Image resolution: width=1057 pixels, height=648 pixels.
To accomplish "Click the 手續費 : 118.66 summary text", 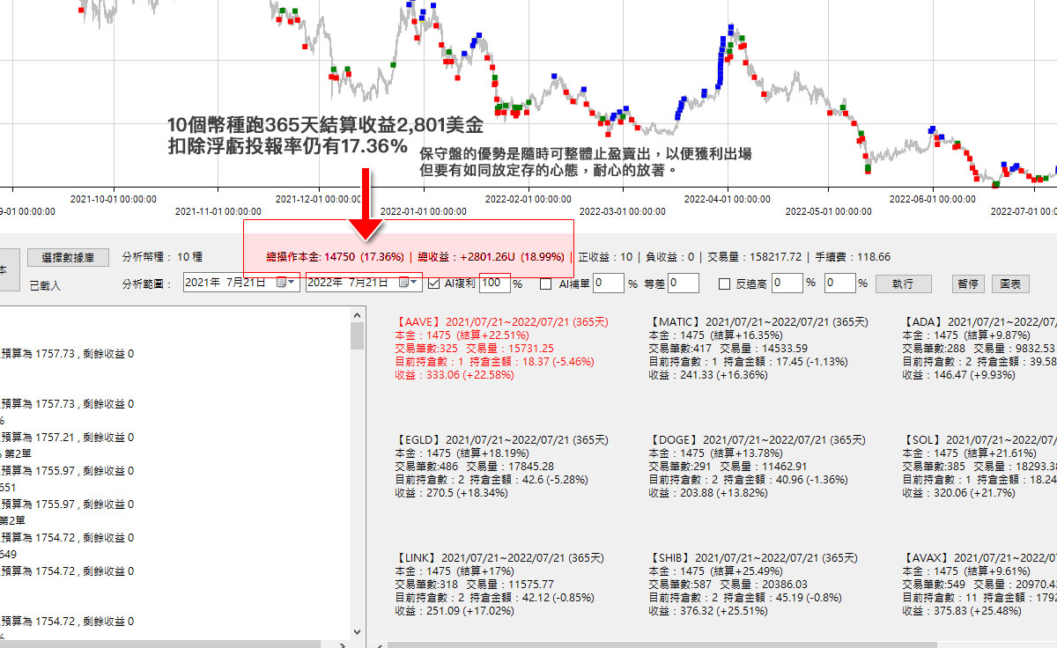I will 853,257.
